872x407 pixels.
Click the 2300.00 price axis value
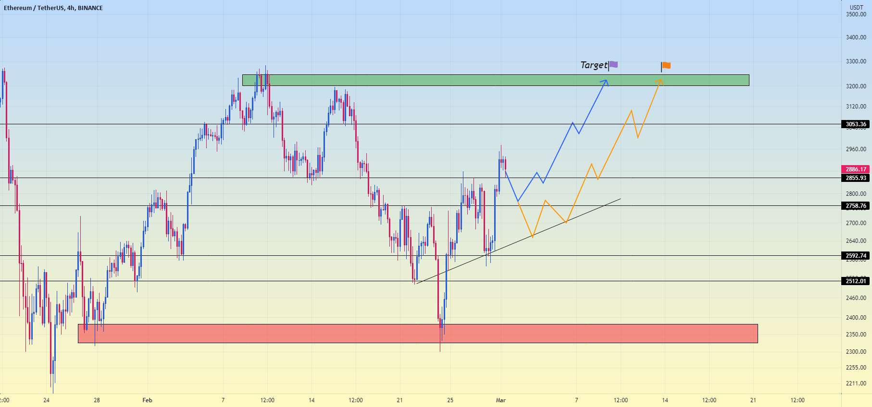coord(856,352)
